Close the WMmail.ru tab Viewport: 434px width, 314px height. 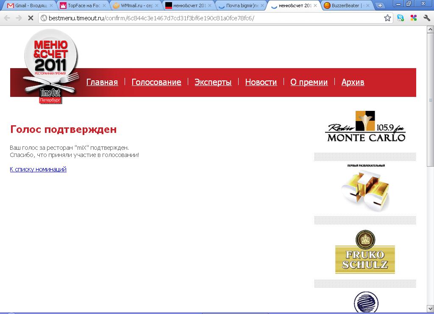(x=157, y=6)
